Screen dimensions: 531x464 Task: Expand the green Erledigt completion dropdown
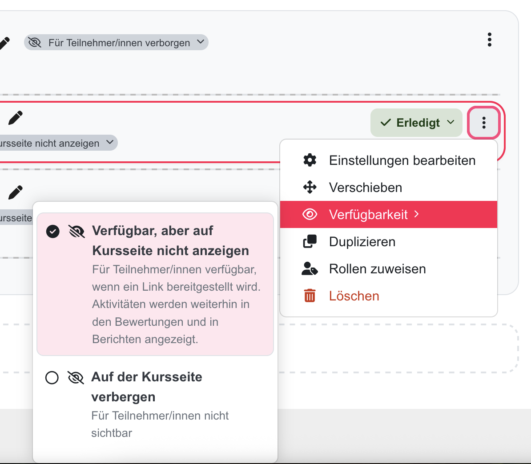[x=416, y=123]
